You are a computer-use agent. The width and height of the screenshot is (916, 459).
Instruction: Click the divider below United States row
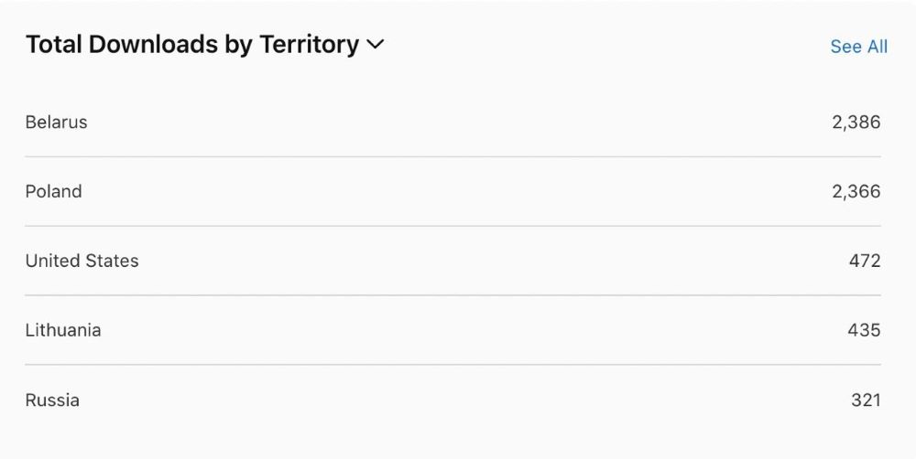point(453,295)
